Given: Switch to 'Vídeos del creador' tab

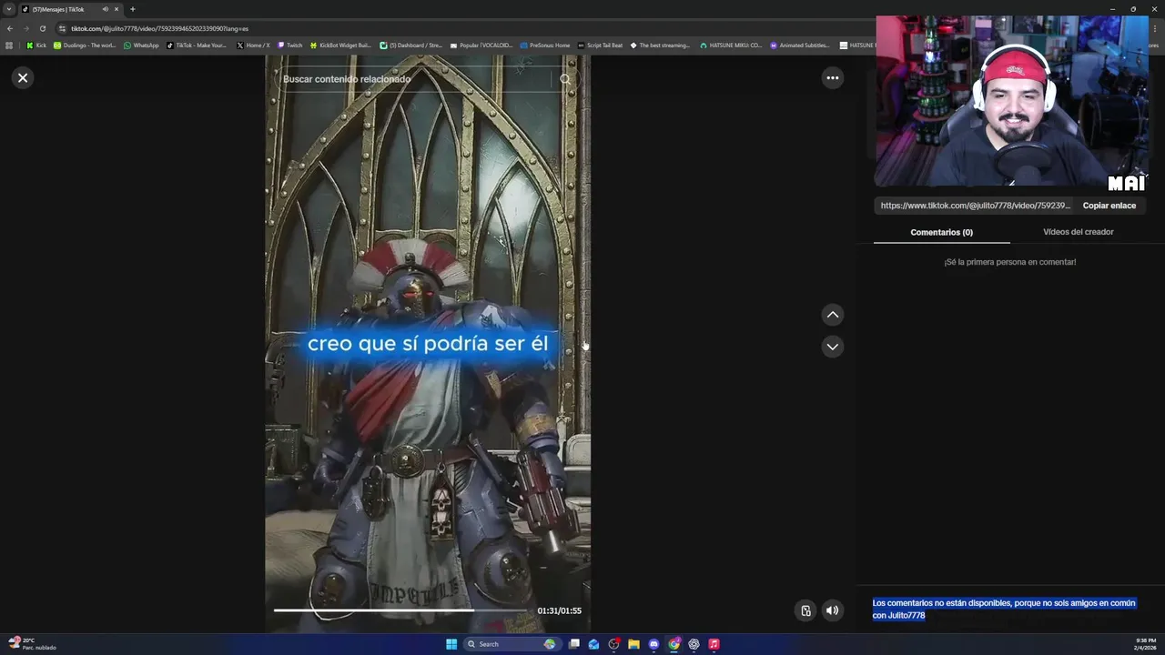Looking at the screenshot, I should pos(1078,232).
